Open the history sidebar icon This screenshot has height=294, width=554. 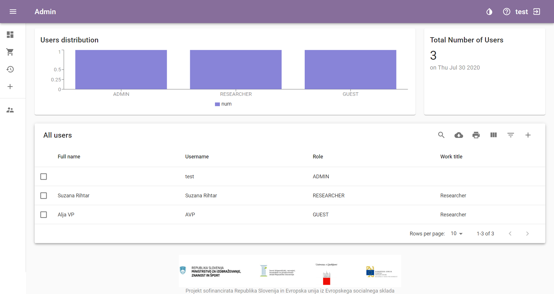[10, 69]
